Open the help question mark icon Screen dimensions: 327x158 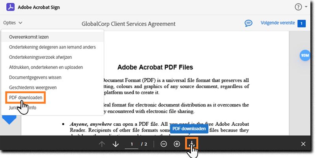(298, 7)
